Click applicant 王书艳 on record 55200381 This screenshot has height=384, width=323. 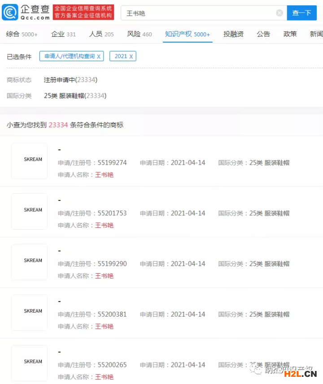(104, 326)
